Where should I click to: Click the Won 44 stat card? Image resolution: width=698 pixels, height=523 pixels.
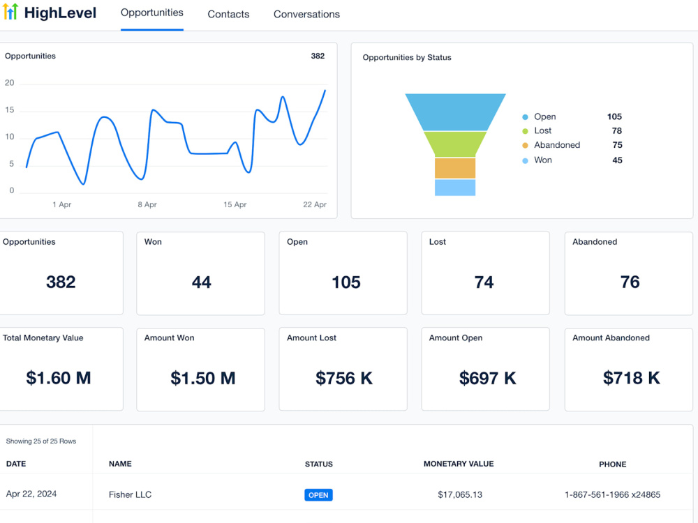tap(201, 273)
